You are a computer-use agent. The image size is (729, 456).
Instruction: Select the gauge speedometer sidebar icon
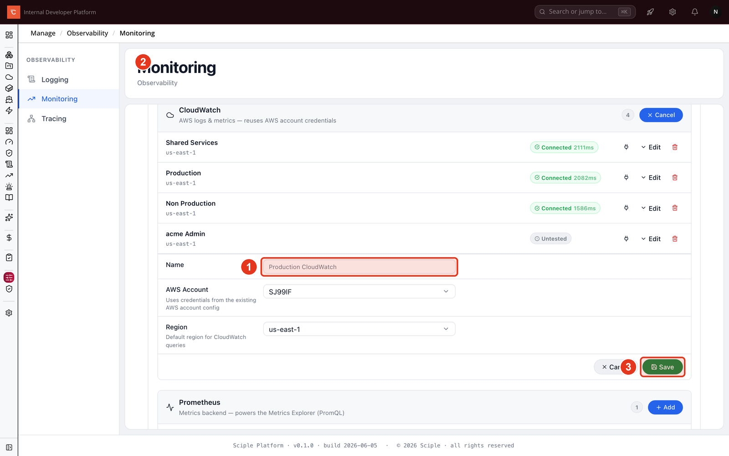pos(9,142)
